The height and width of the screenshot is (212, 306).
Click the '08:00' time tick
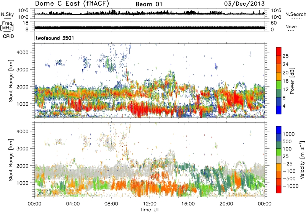coord(111,204)
